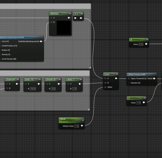Viewport: 162px width, 158px height.
Task: Click the Lerp node's A input pin
Action: pos(105,79)
